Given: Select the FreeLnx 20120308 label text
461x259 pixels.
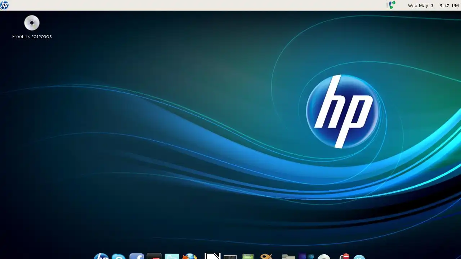Looking at the screenshot, I should (32, 36).
